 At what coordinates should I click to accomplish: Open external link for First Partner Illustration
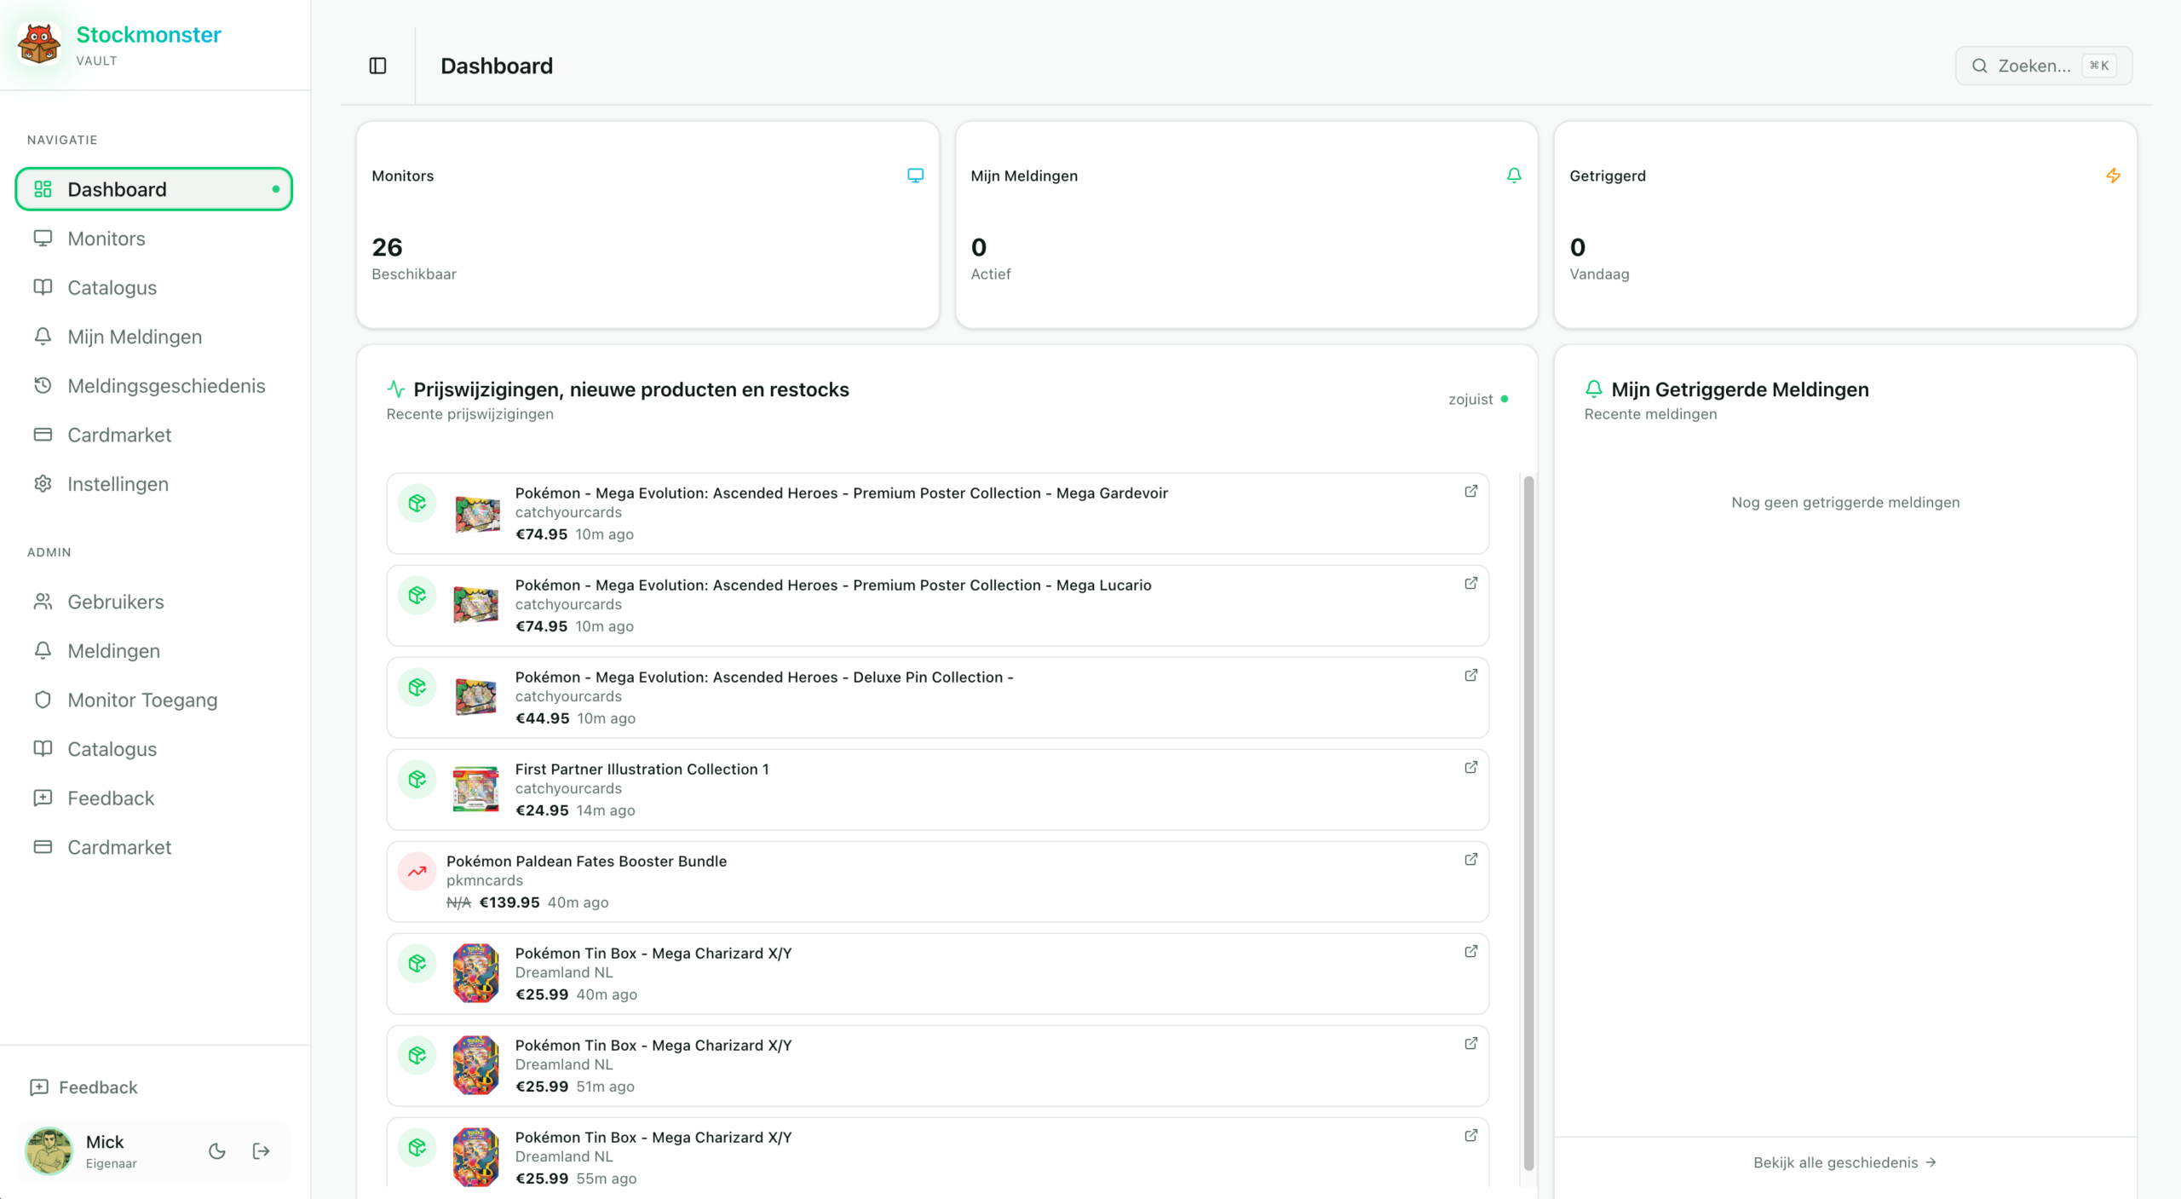pyautogui.click(x=1470, y=768)
